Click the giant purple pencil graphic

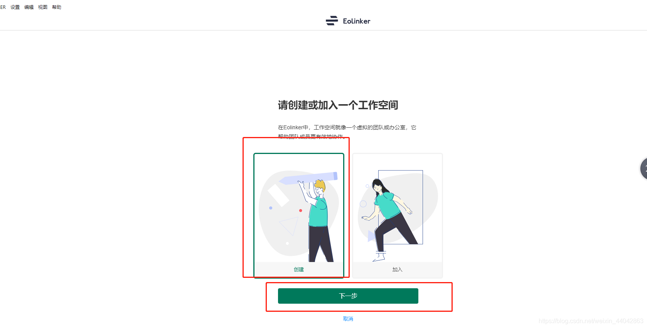(308, 178)
